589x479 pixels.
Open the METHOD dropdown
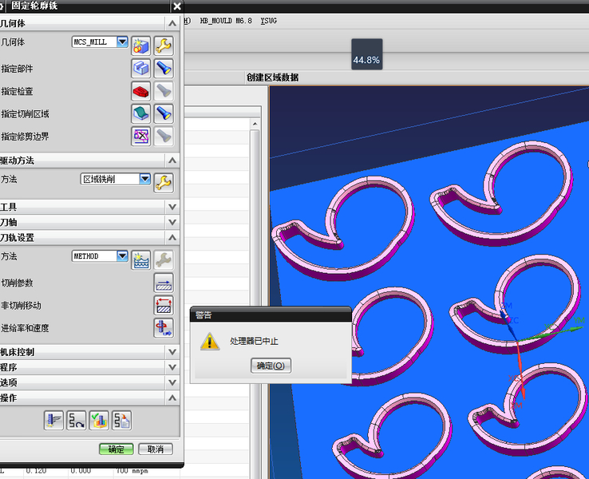click(122, 255)
